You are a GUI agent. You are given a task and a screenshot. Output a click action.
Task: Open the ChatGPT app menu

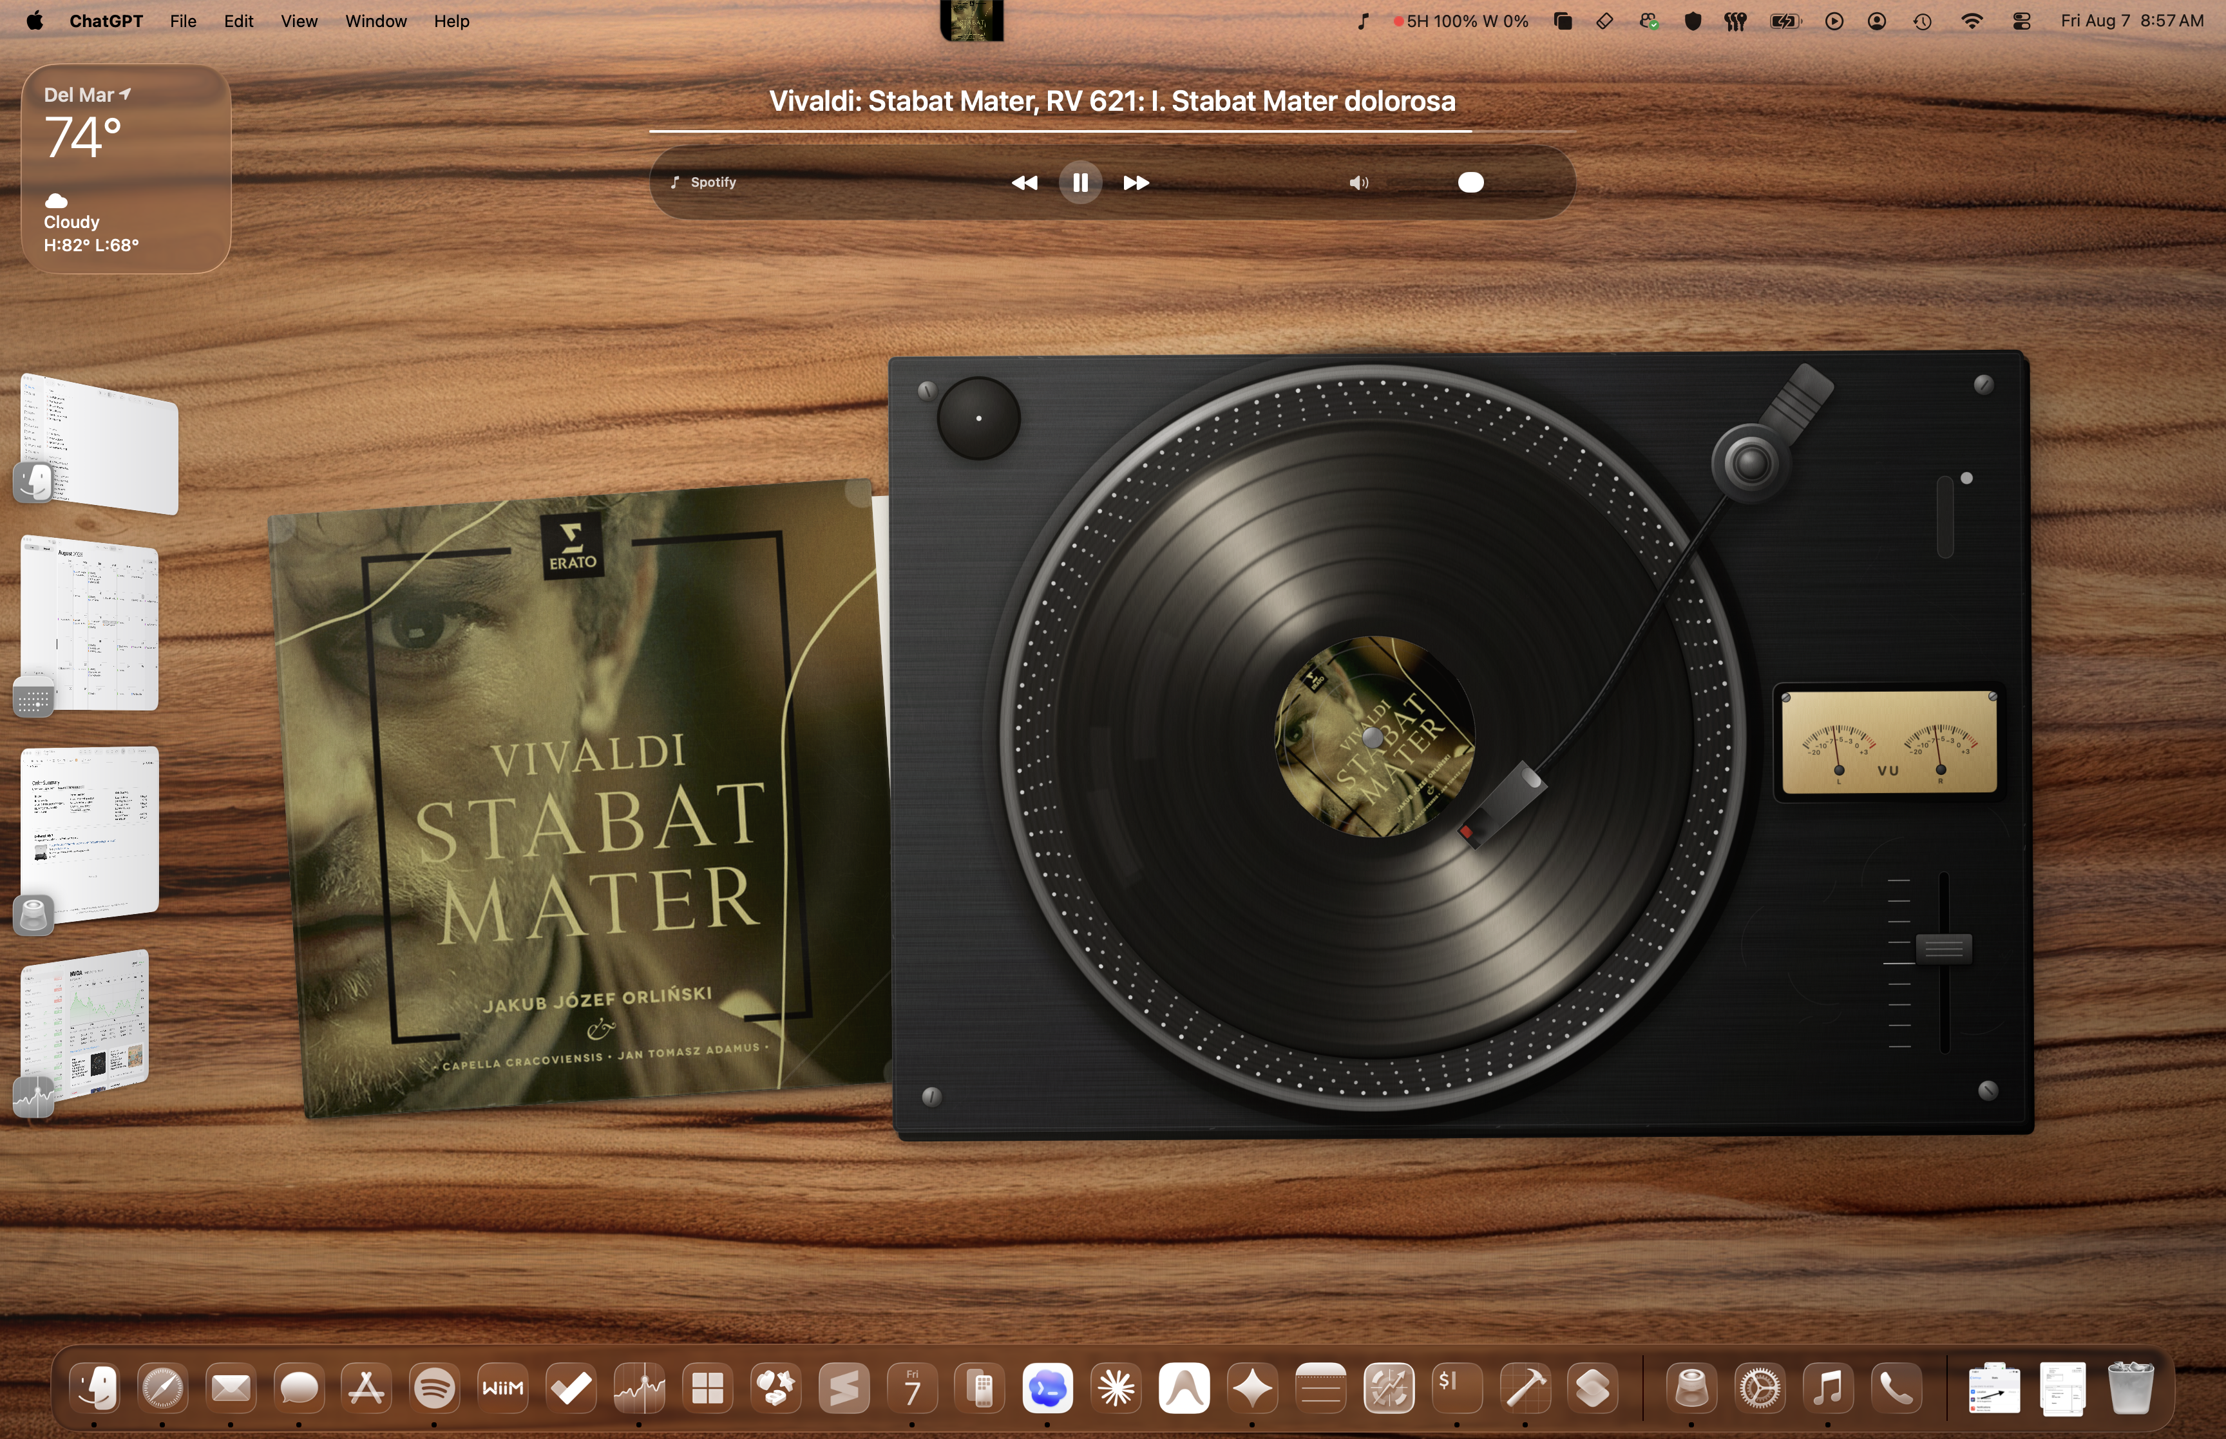point(106,21)
